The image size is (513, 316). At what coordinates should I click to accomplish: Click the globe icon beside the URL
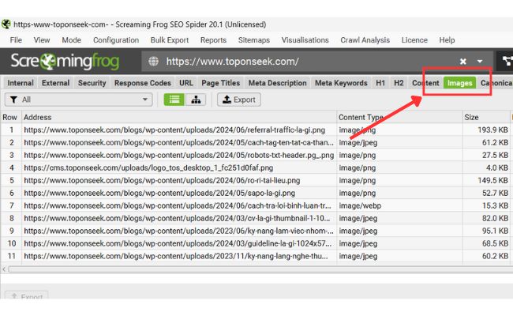[x=153, y=61]
